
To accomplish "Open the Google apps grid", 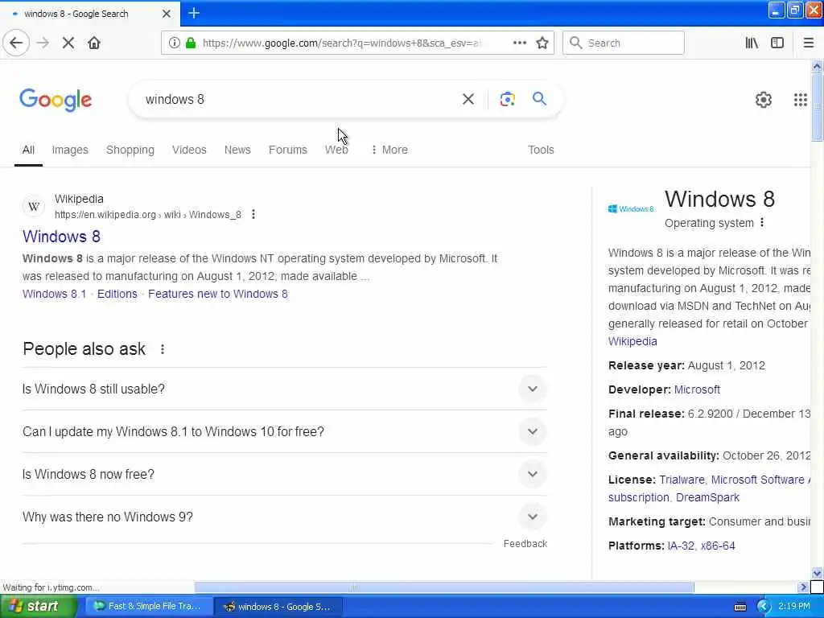I will pyautogui.click(x=800, y=99).
